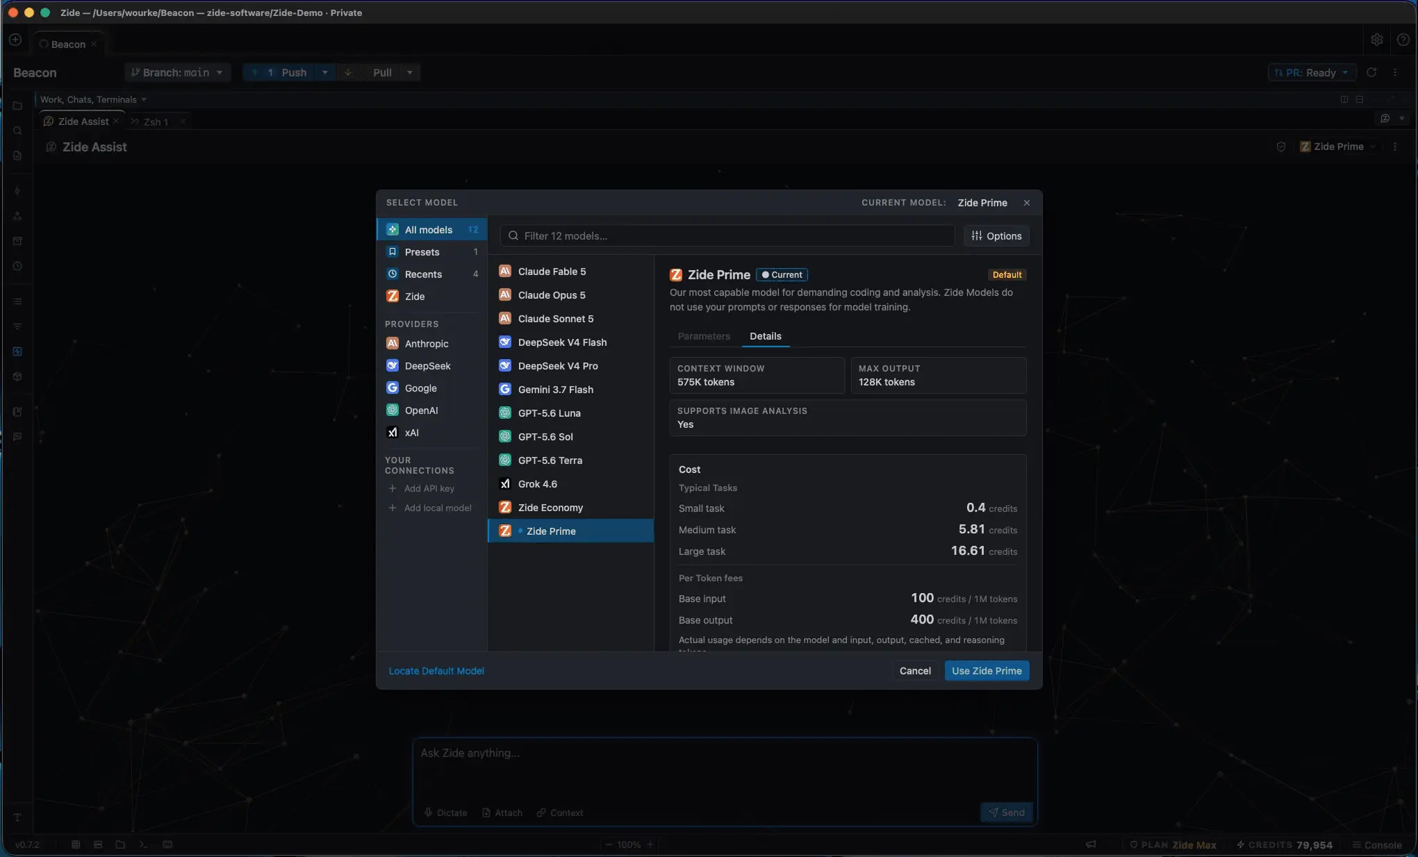
Task: Open search icon in left sidebar
Action: click(x=17, y=131)
